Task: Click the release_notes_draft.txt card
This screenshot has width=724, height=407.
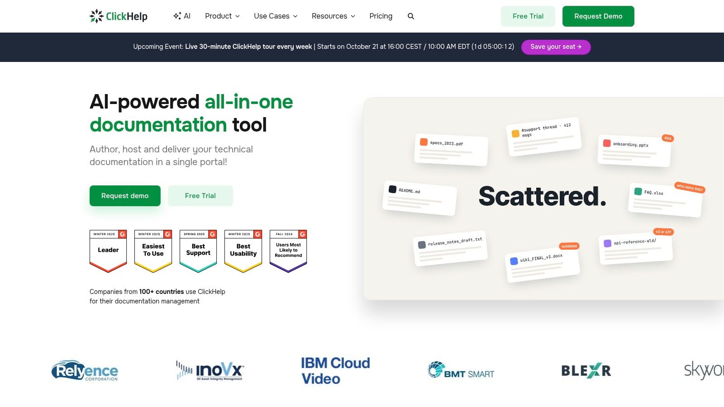Action: [451, 248]
